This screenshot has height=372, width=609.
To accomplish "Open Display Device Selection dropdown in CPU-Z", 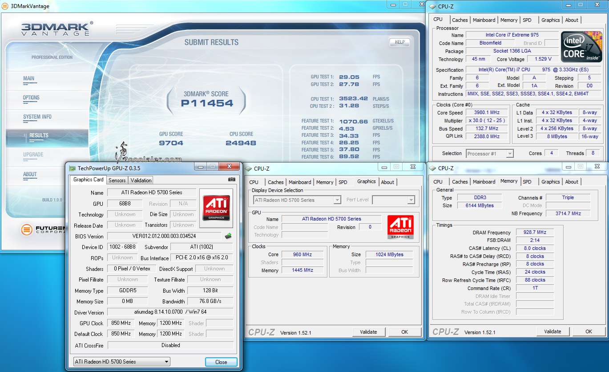I will [x=297, y=200].
